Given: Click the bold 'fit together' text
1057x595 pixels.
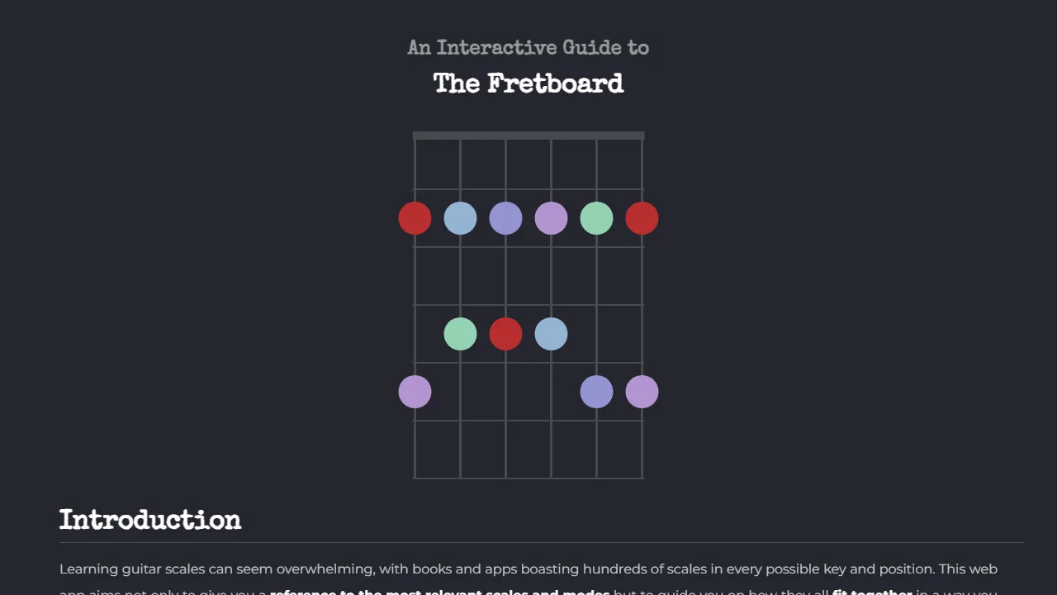Looking at the screenshot, I should point(871,593).
